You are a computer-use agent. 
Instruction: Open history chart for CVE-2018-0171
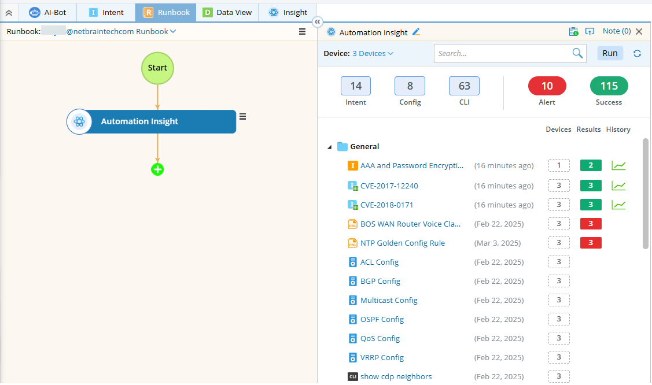pos(618,205)
